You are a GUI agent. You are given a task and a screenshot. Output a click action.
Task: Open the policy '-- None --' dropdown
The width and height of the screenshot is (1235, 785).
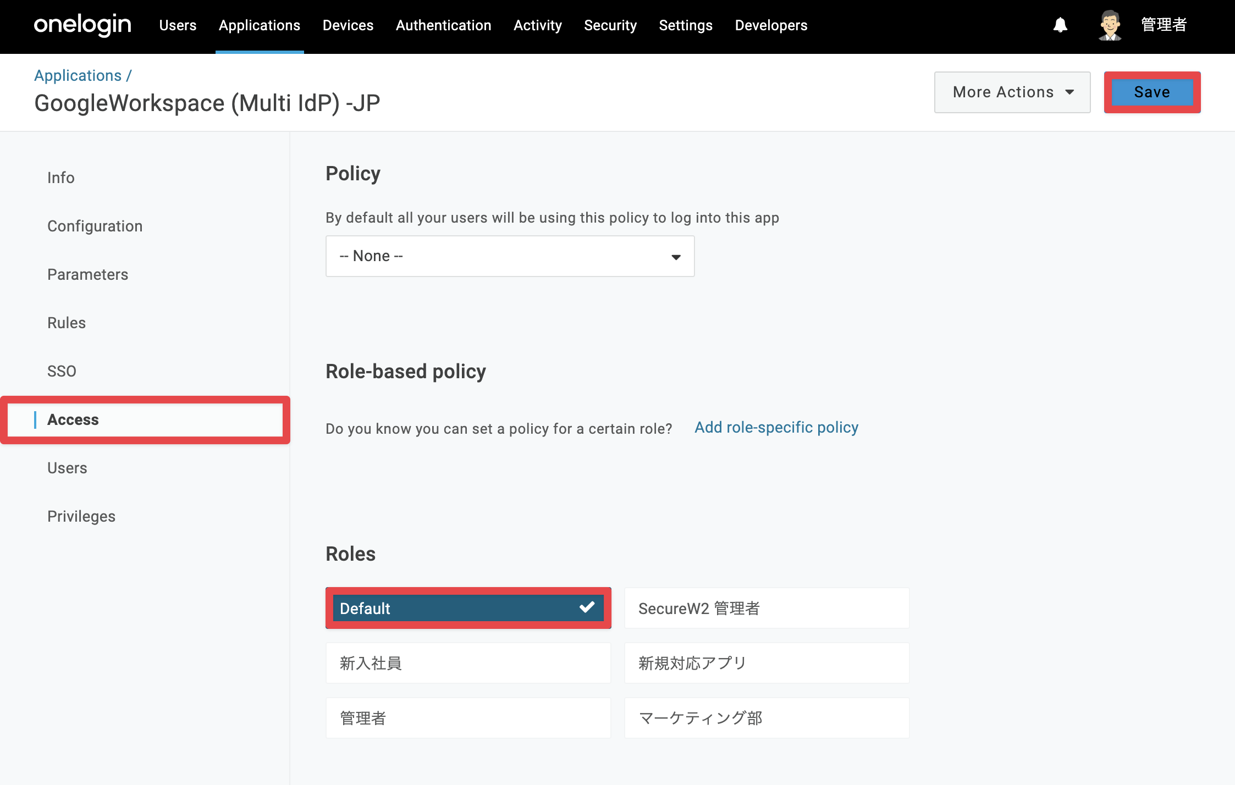510,256
